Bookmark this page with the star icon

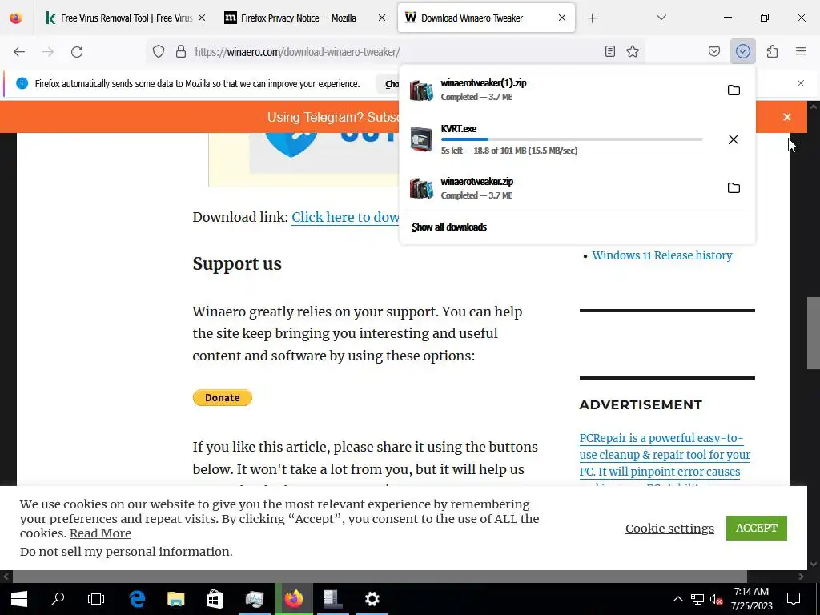(x=633, y=51)
